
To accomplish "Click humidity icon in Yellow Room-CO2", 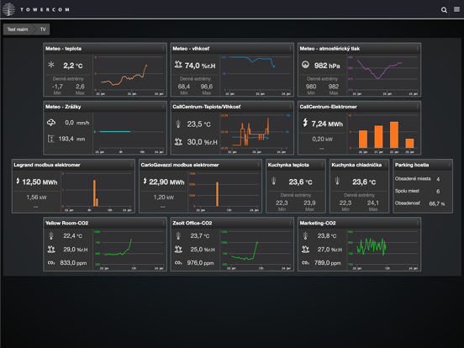I will [x=51, y=249].
